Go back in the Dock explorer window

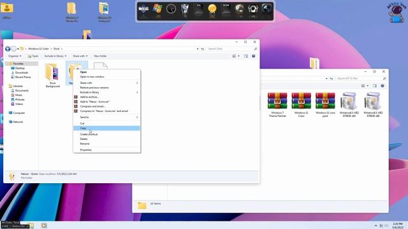point(8,49)
